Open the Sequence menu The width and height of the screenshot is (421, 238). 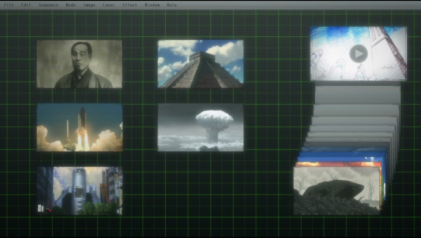coord(48,5)
